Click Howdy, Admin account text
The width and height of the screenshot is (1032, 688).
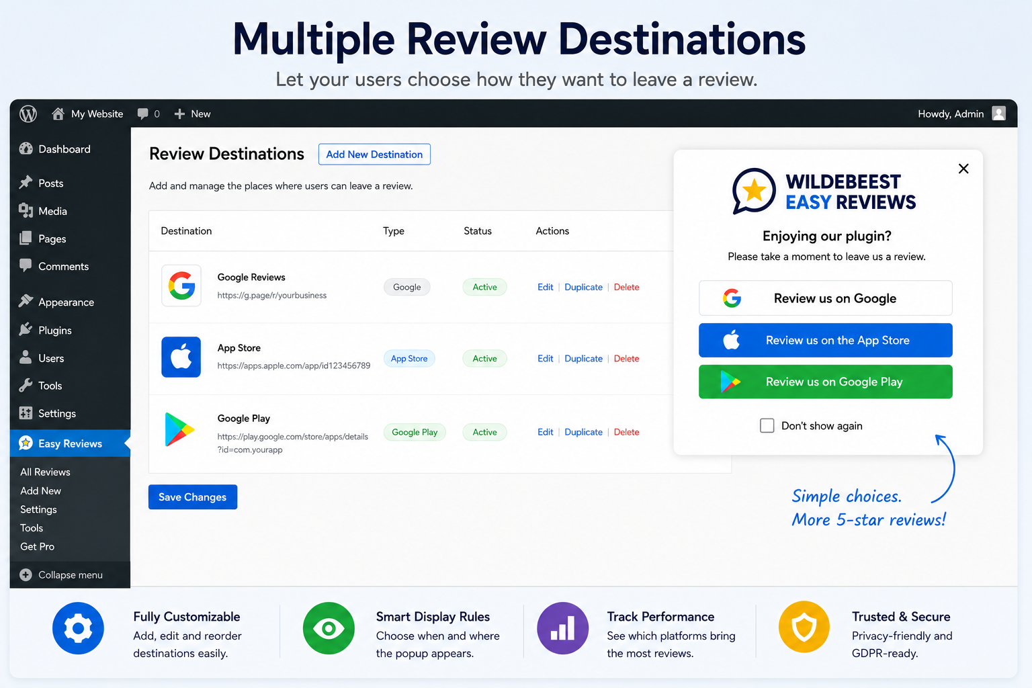pos(951,114)
